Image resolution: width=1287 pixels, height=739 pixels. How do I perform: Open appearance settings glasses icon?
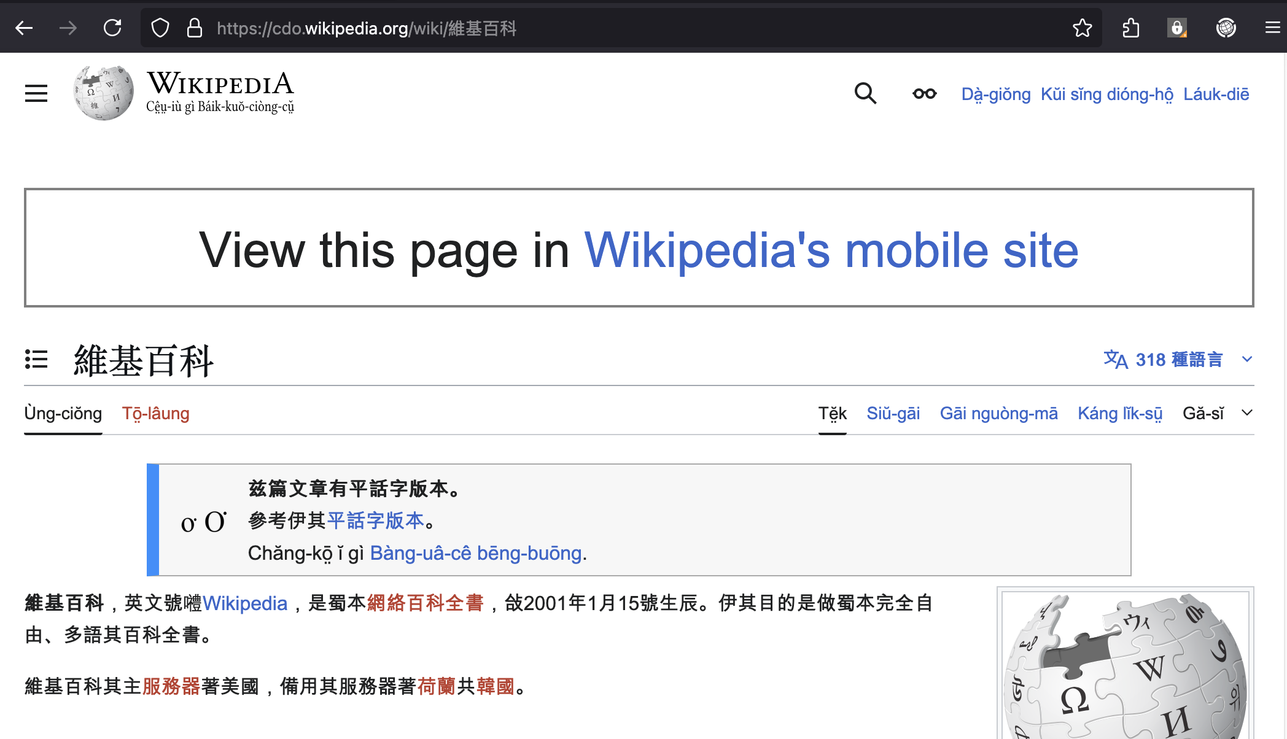click(924, 94)
